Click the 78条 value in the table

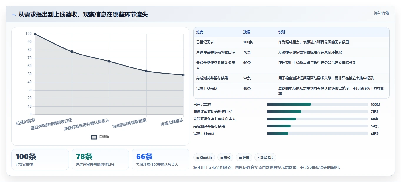point(247,52)
